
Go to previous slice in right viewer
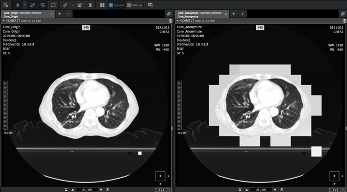click(x=246, y=190)
